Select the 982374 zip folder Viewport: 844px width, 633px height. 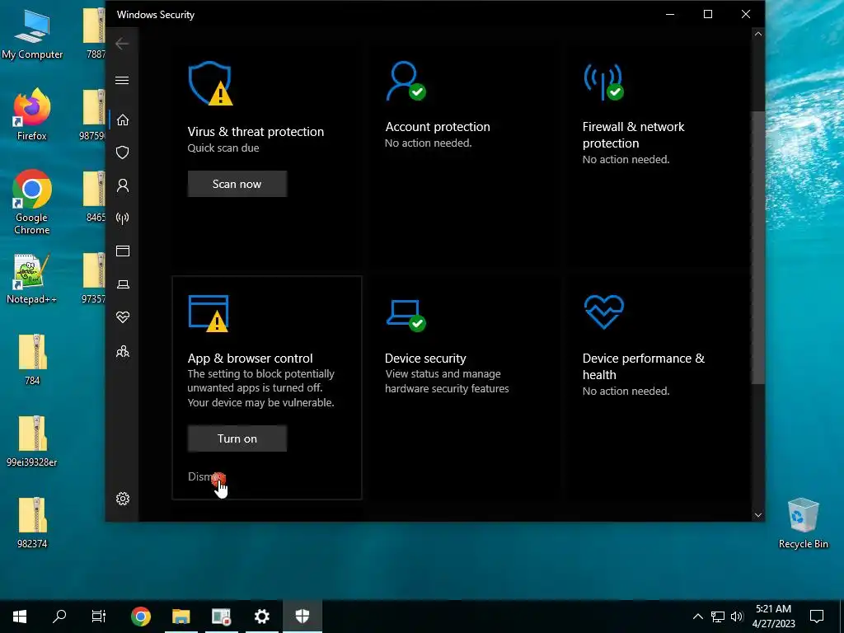(x=32, y=523)
